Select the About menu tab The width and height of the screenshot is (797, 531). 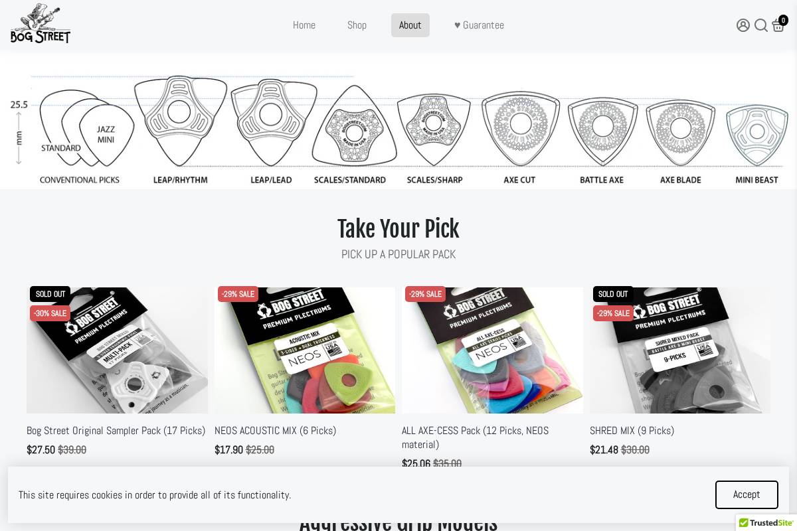click(410, 25)
